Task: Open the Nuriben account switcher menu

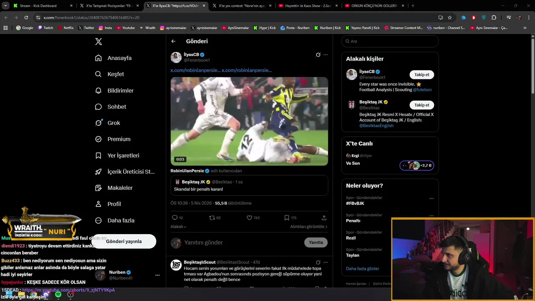Action: [x=158, y=275]
